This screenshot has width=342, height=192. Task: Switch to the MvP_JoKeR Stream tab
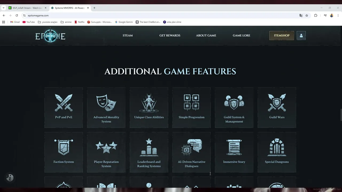point(28,8)
